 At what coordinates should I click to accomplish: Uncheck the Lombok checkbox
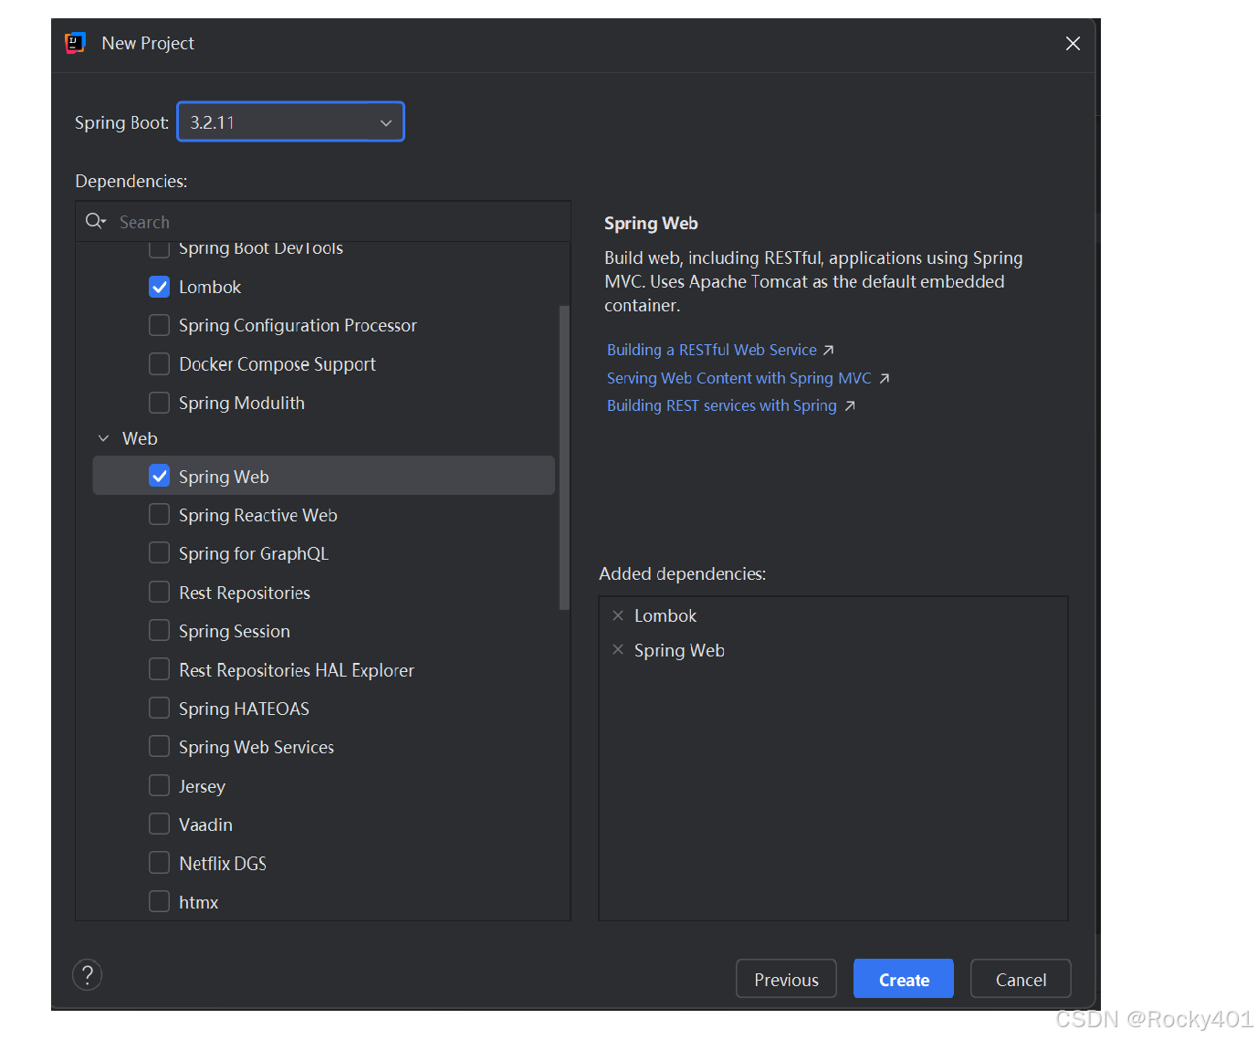point(159,287)
